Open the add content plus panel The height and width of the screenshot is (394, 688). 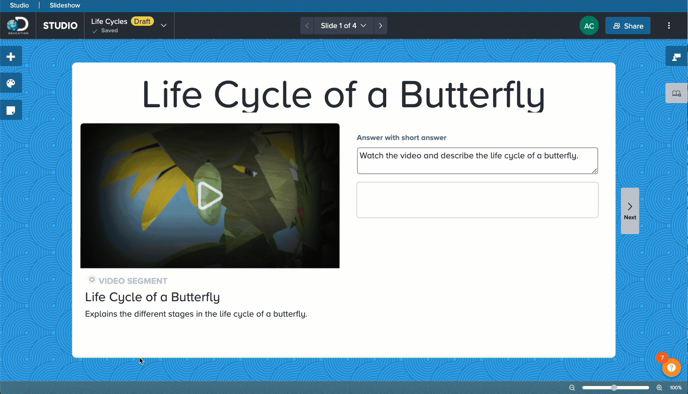click(11, 57)
